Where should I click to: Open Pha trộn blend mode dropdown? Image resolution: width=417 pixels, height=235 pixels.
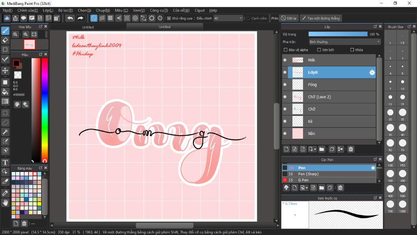tap(345, 42)
